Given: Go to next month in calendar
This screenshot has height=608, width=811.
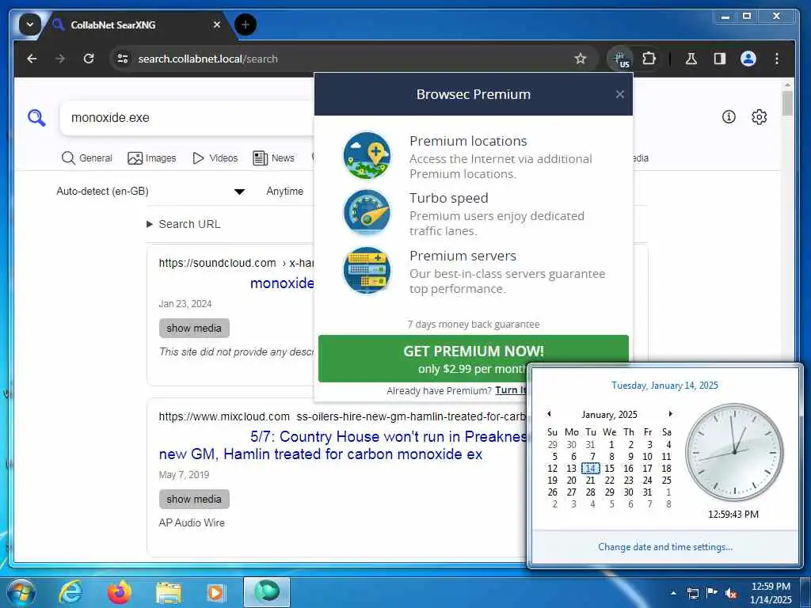Looking at the screenshot, I should click(670, 413).
